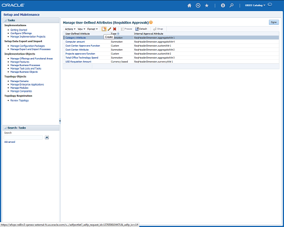The height and width of the screenshot is (227, 284).
Task: Open the Getting Started link
Action: [x=19, y=30]
